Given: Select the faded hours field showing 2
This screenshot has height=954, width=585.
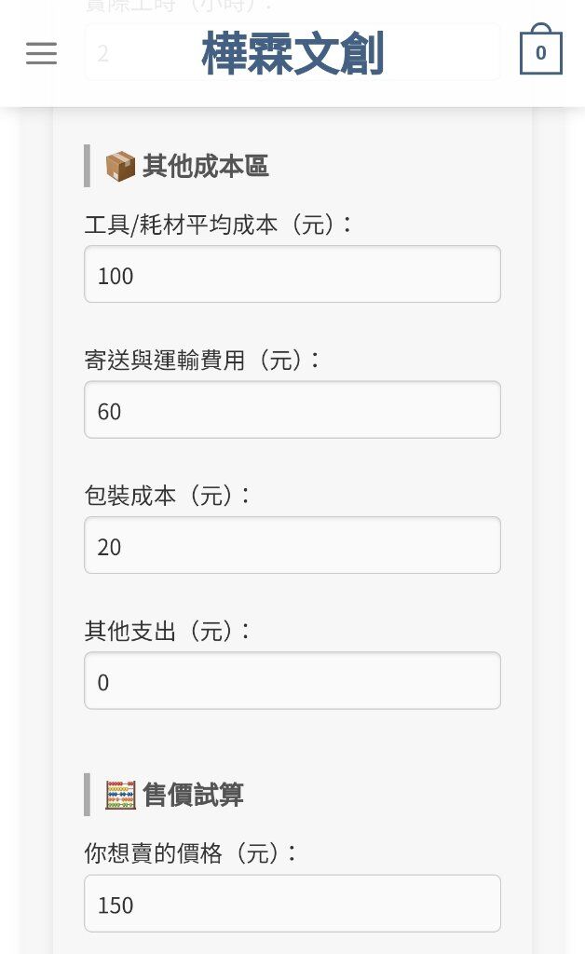Looking at the screenshot, I should coord(292,52).
